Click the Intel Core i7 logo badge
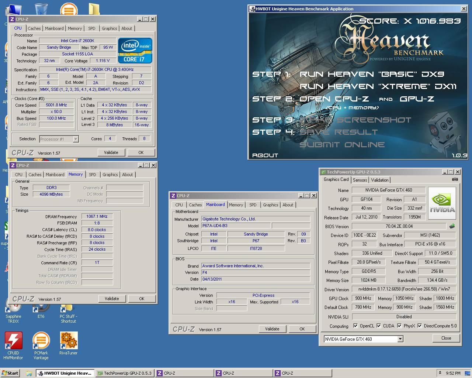The height and width of the screenshot is (378, 472). (x=135, y=51)
